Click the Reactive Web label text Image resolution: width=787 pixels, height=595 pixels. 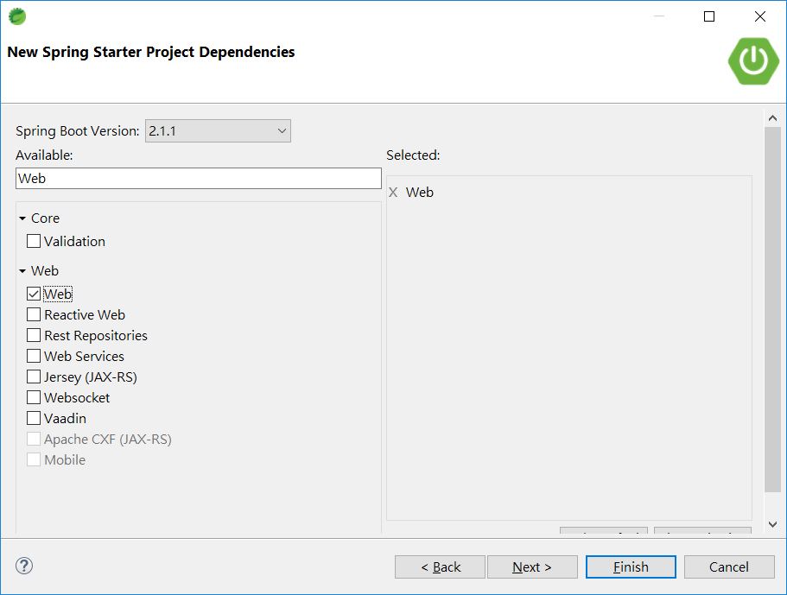click(85, 314)
